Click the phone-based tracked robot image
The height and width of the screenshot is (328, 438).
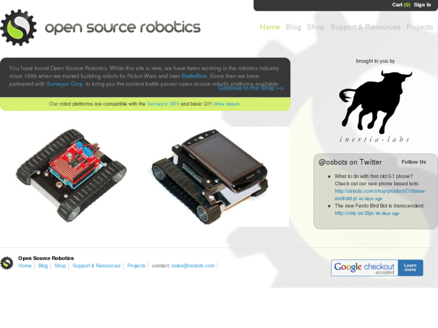pyautogui.click(x=210, y=176)
